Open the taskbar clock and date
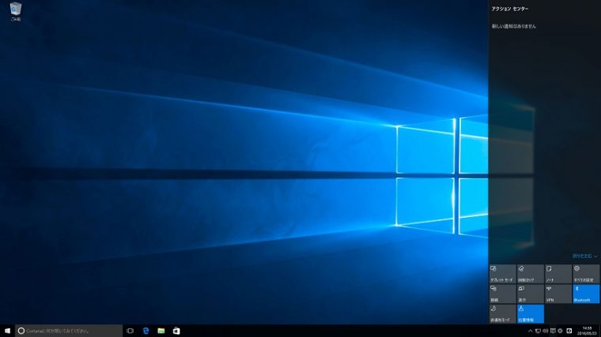This screenshot has width=601, height=337. click(587, 331)
